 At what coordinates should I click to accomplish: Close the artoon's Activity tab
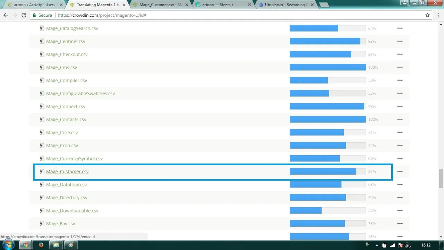click(61, 5)
